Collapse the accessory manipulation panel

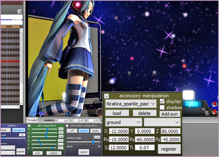107,96
